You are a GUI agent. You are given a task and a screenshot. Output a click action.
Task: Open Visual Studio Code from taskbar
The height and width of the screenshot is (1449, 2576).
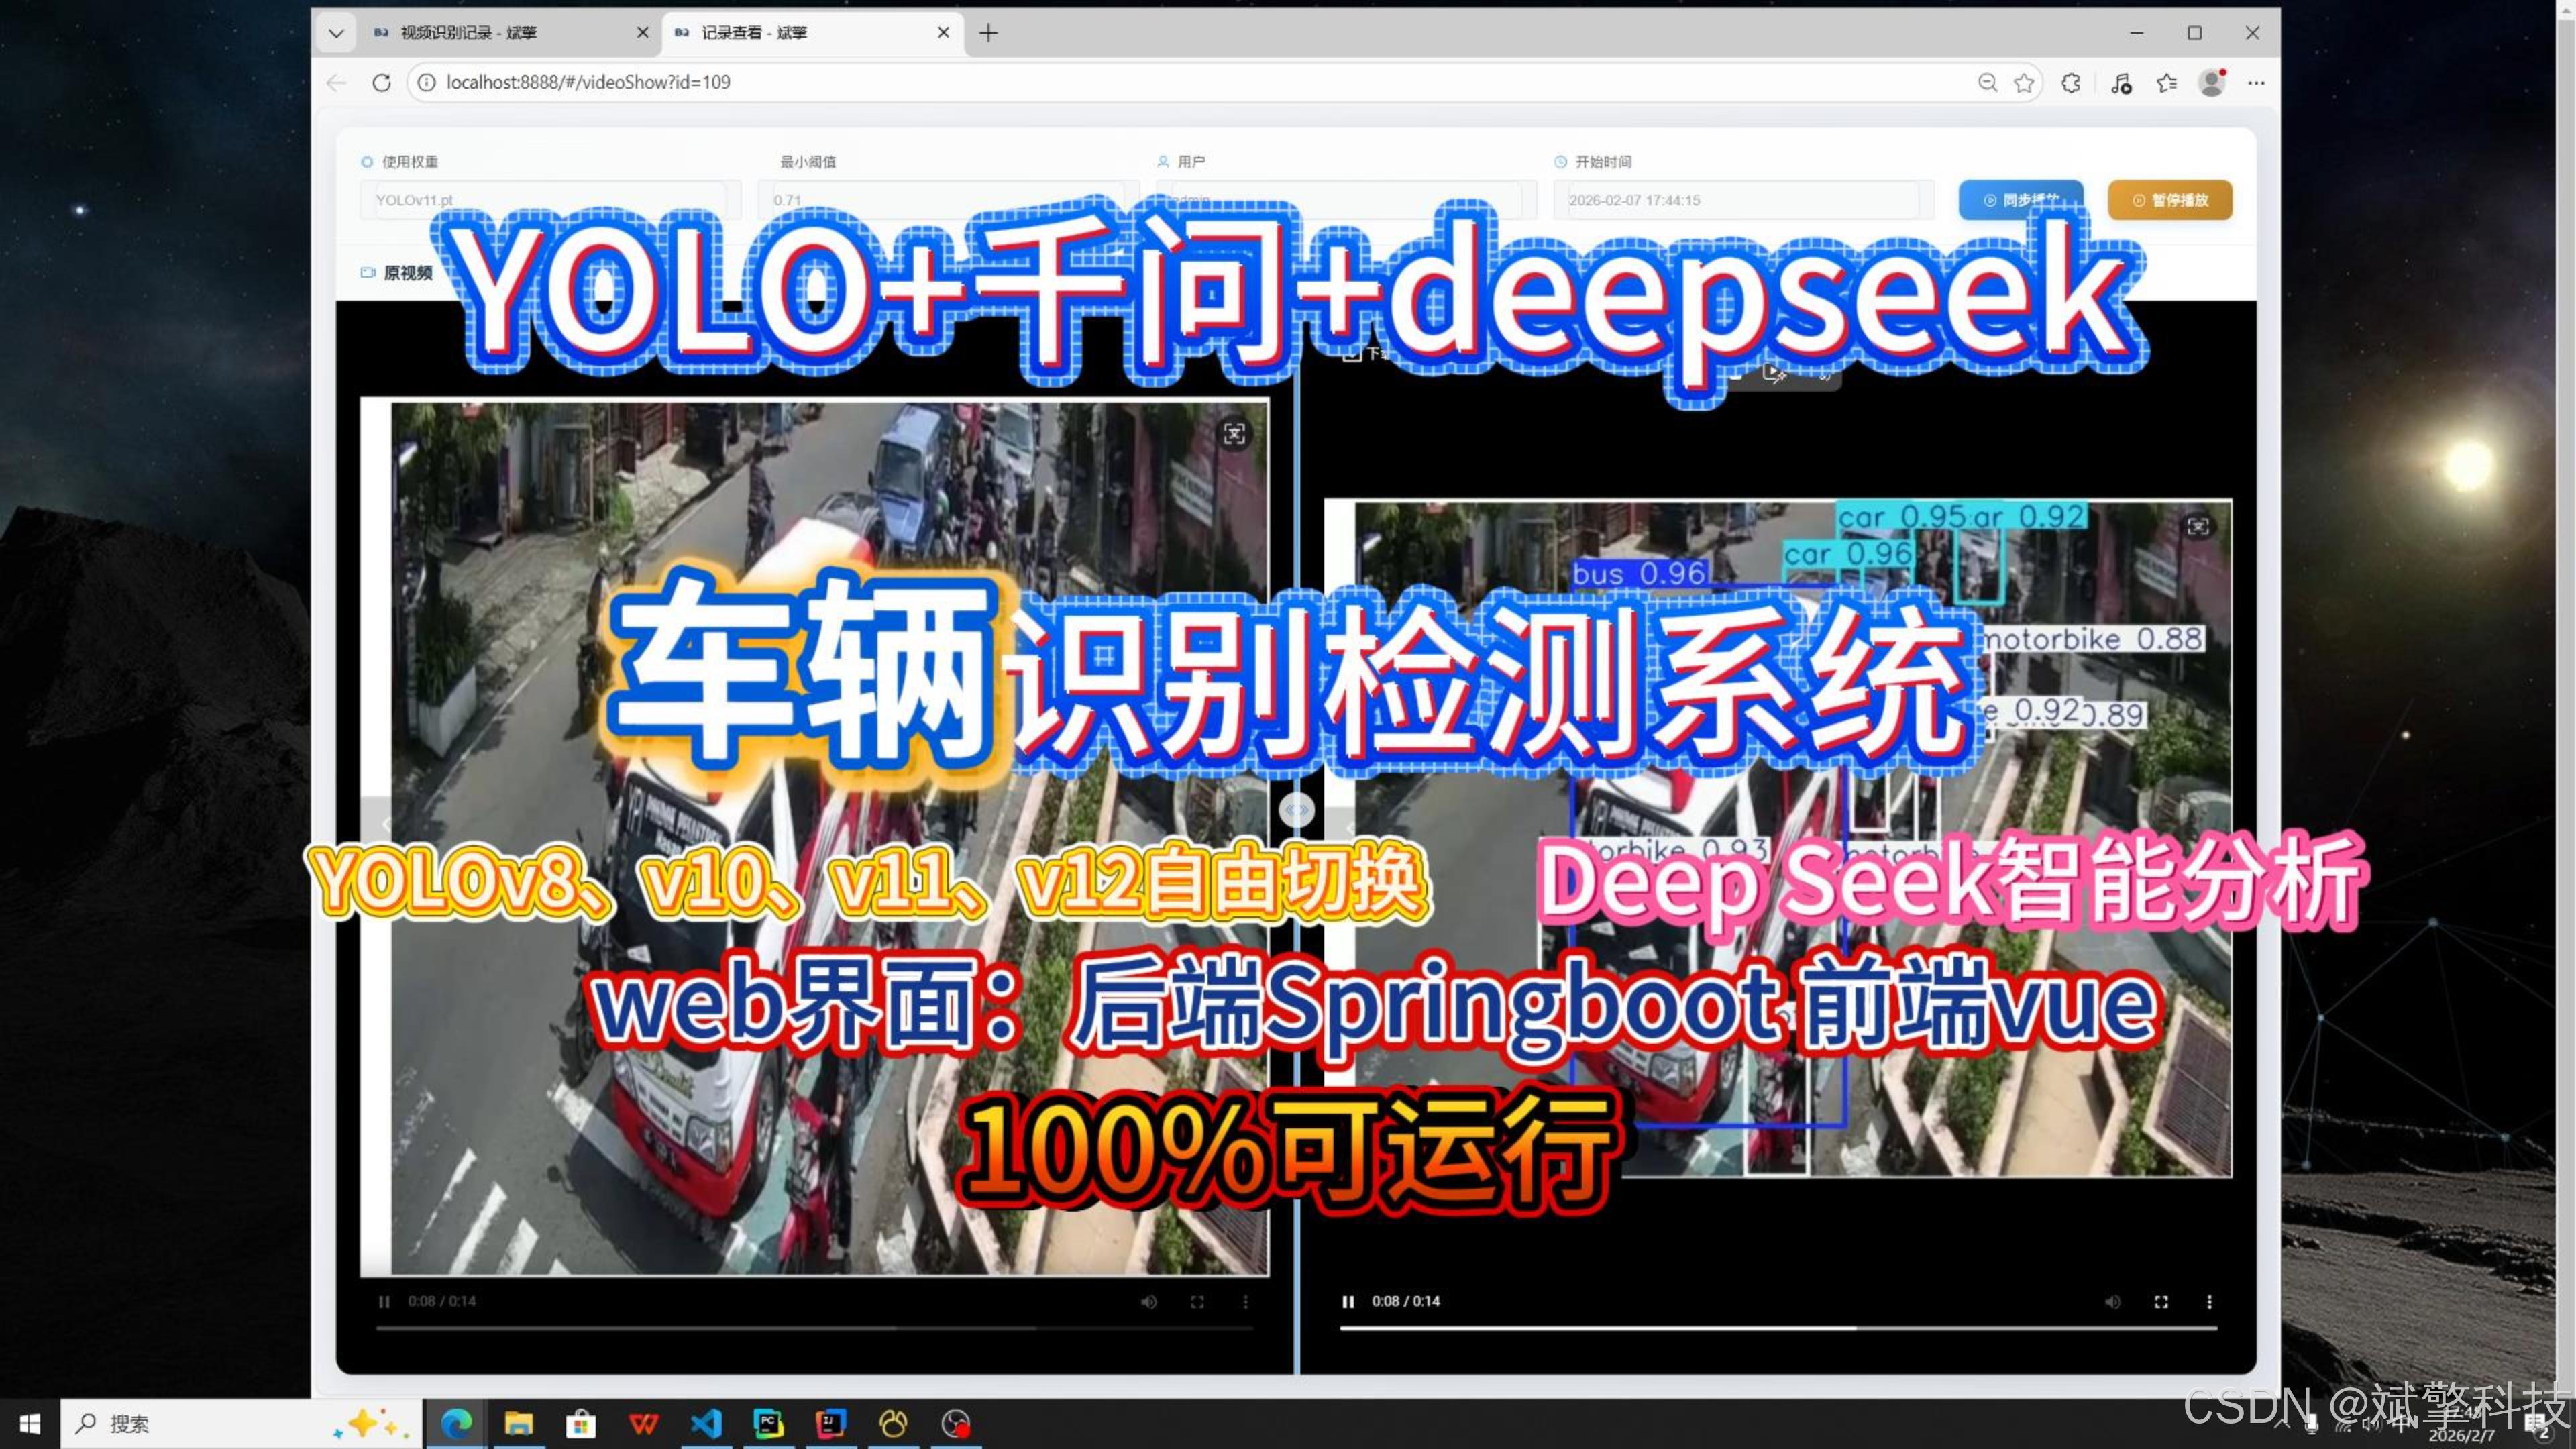706,1423
